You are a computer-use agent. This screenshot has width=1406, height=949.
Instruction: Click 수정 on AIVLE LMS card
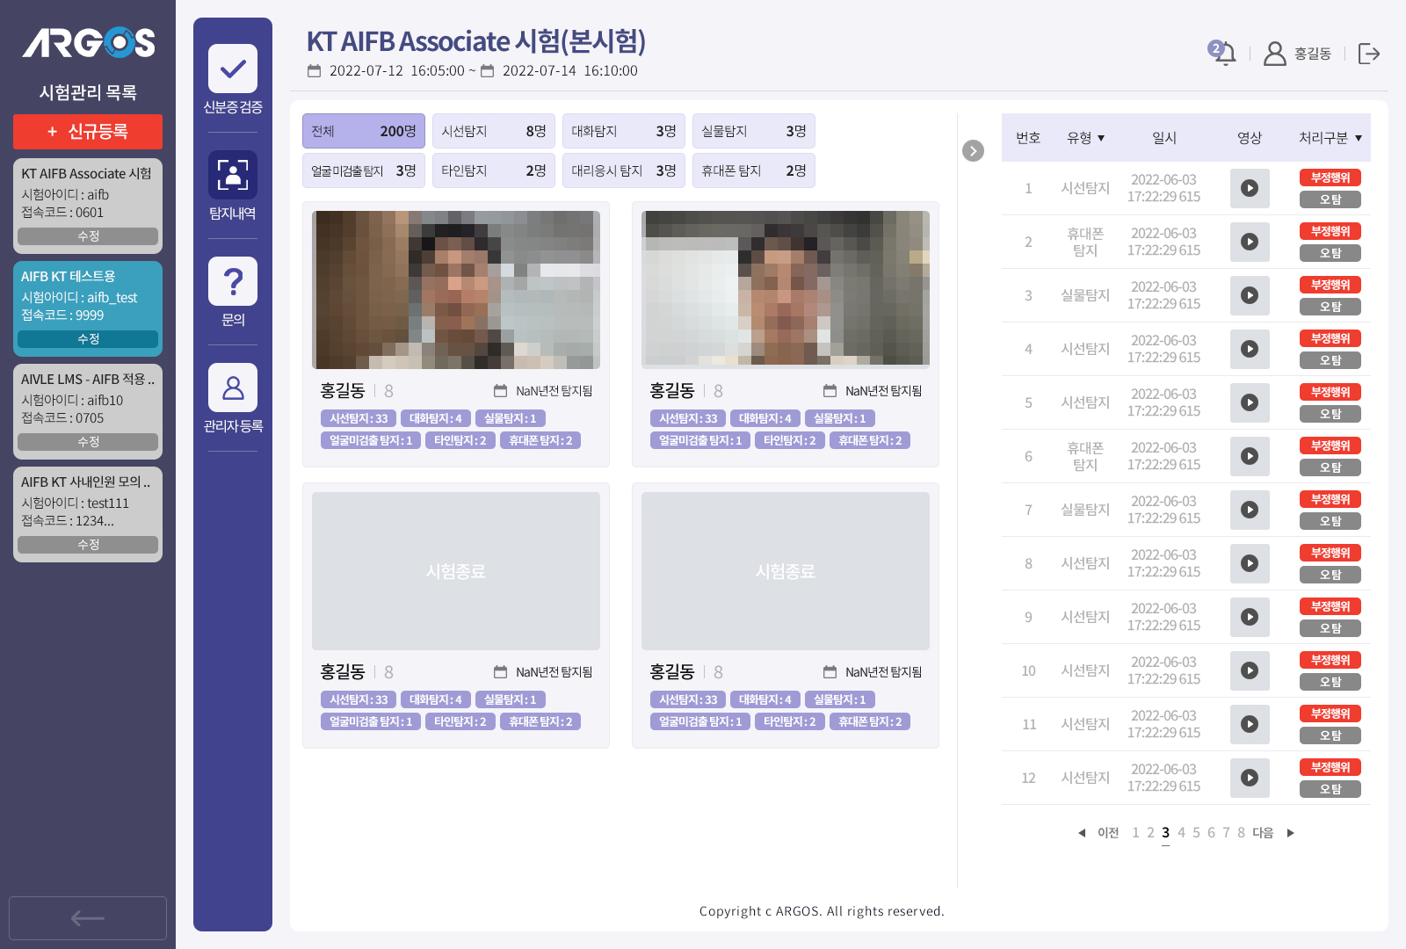click(88, 442)
